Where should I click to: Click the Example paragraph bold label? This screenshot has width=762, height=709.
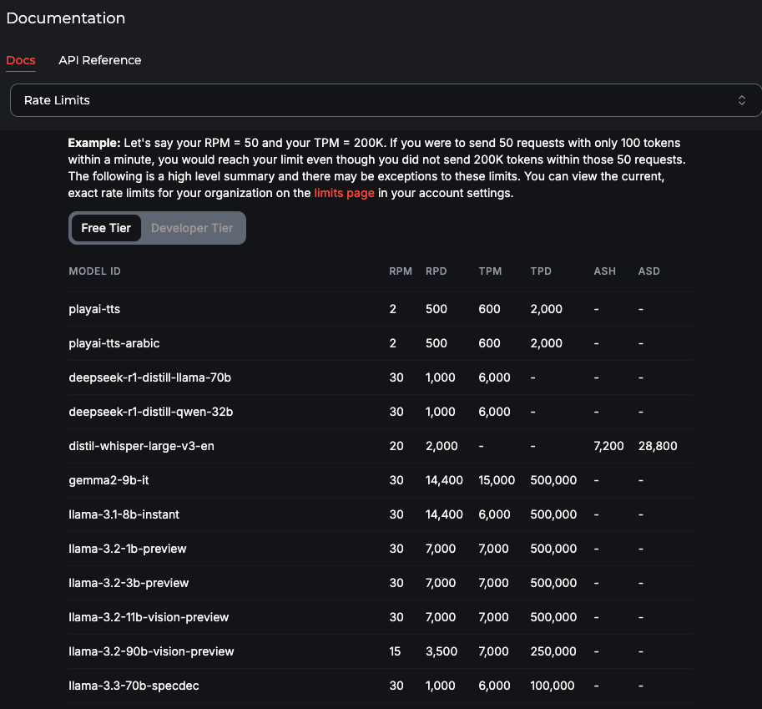93,143
